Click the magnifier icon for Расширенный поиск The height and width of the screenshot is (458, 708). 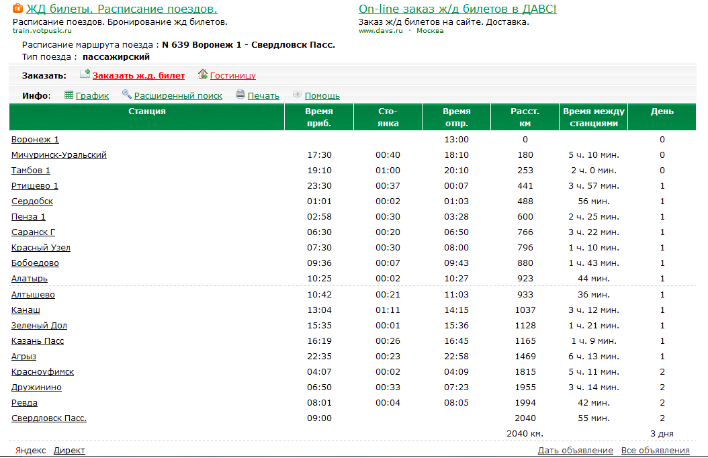pyautogui.click(x=127, y=95)
